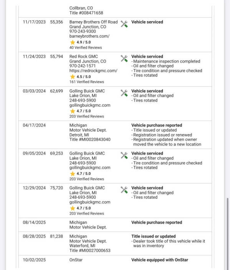230x270 pixels.
Task: Click star rating icon for Red Rock GMC
Action: pyautogui.click(x=72, y=77)
